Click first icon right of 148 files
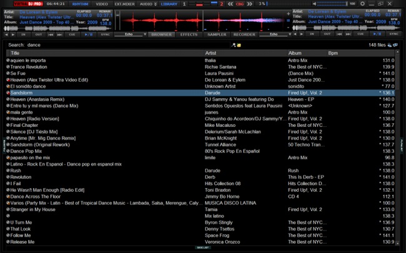This screenshot has height=253, width=406. click(x=389, y=45)
